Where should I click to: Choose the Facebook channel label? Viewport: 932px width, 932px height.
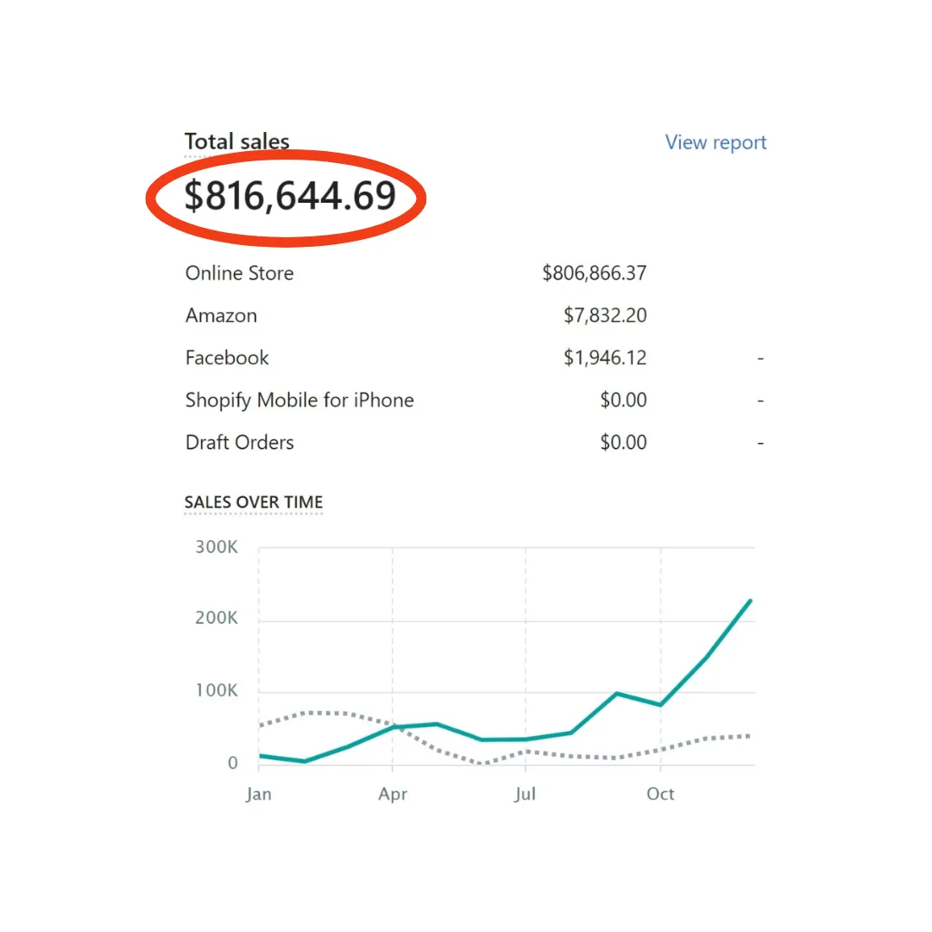click(227, 358)
